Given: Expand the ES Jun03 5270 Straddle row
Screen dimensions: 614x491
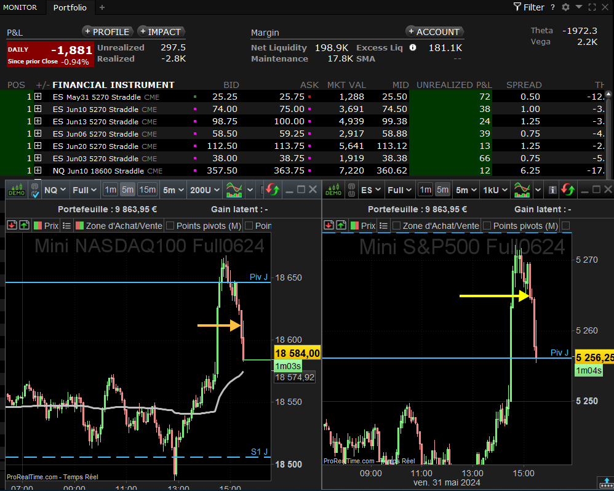Looking at the screenshot, I should click(38, 158).
